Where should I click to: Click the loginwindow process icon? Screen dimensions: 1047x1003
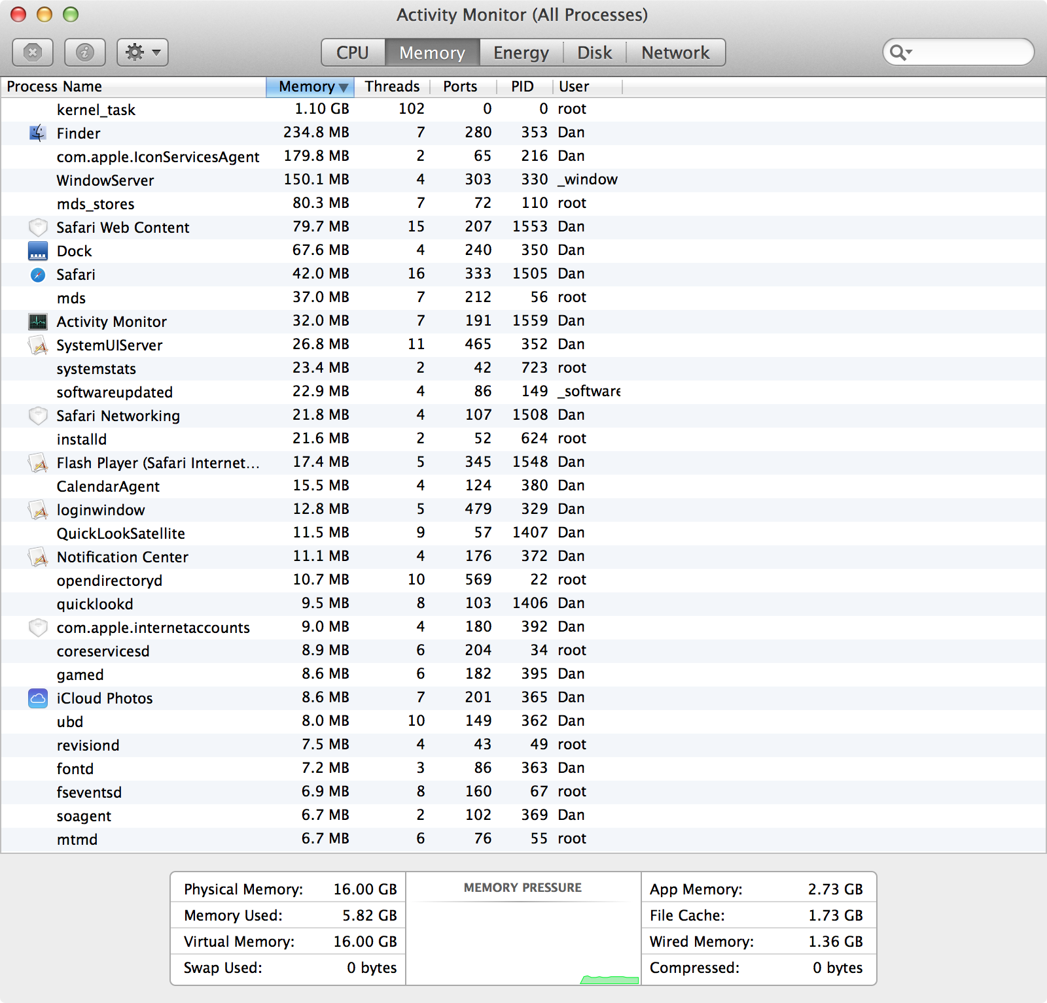coord(38,510)
